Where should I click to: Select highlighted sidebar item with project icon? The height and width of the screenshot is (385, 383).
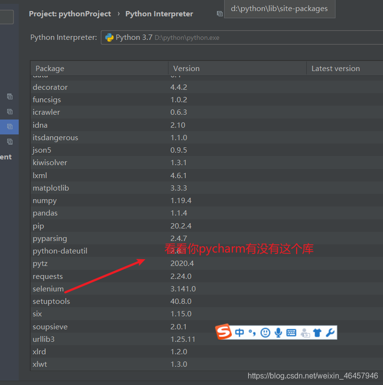click(9, 127)
